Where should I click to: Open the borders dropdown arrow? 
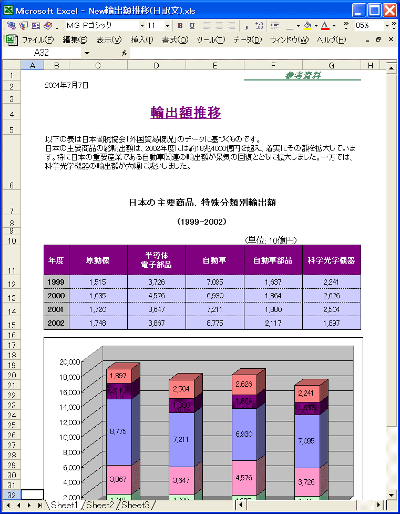pyautogui.click(x=298, y=26)
